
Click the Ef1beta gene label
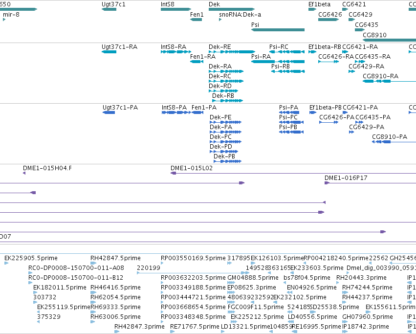(319, 4)
